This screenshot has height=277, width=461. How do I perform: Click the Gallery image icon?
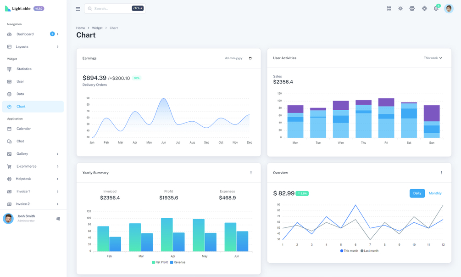[10, 154]
